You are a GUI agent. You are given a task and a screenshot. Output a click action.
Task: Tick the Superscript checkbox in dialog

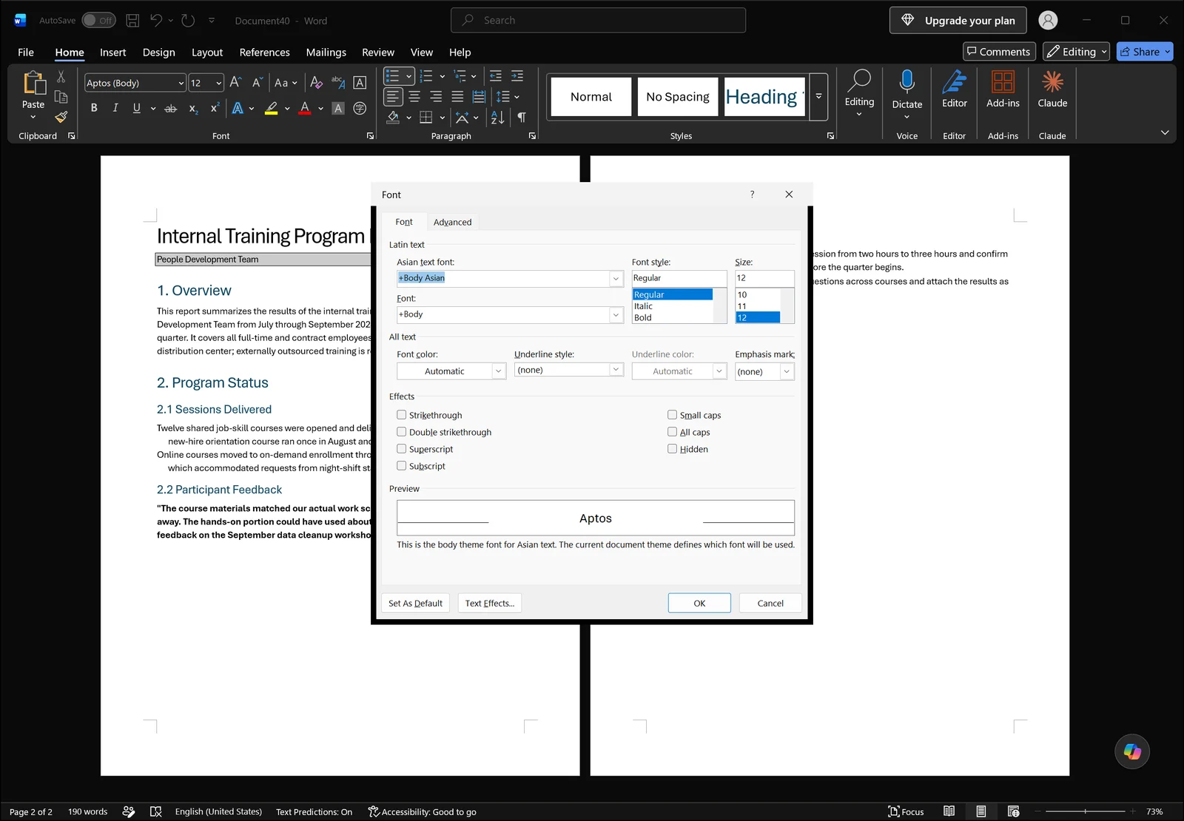pyautogui.click(x=401, y=449)
